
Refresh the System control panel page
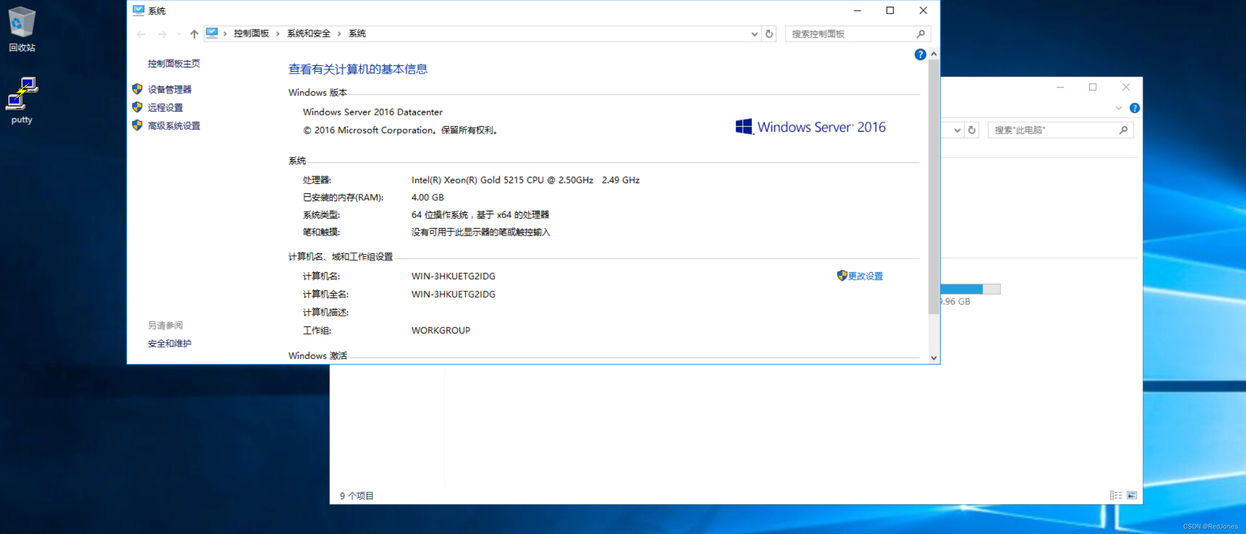point(769,34)
